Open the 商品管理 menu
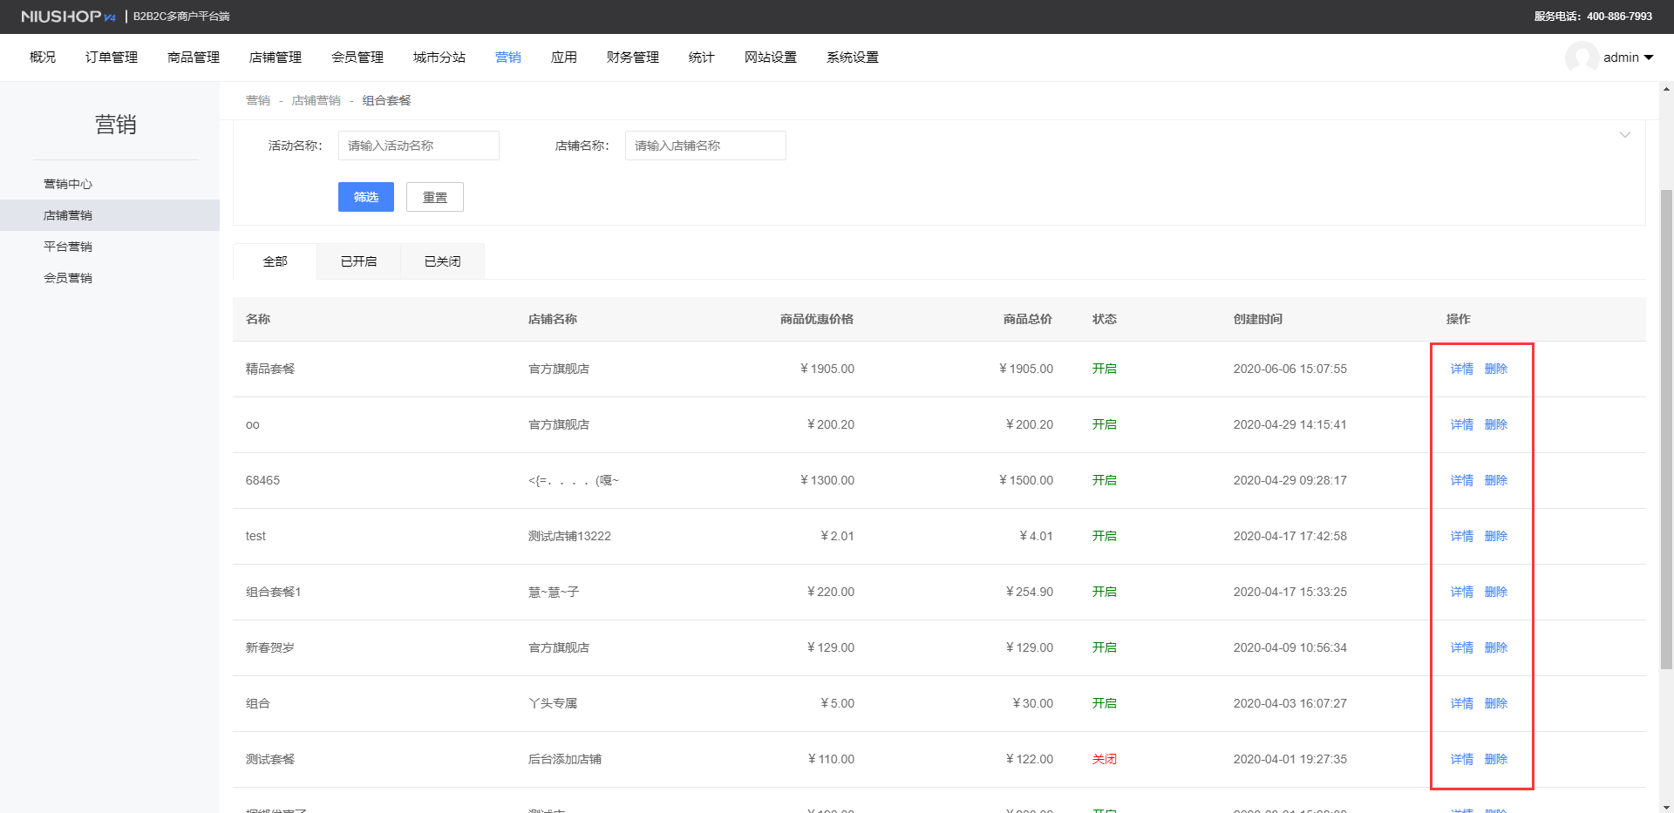The height and width of the screenshot is (813, 1674). tap(194, 58)
